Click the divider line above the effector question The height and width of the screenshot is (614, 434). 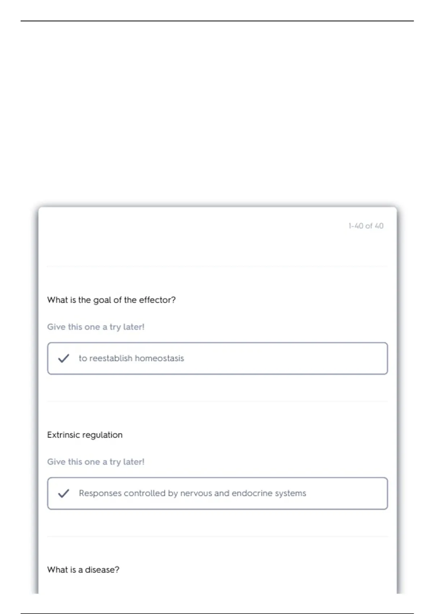coord(217,267)
